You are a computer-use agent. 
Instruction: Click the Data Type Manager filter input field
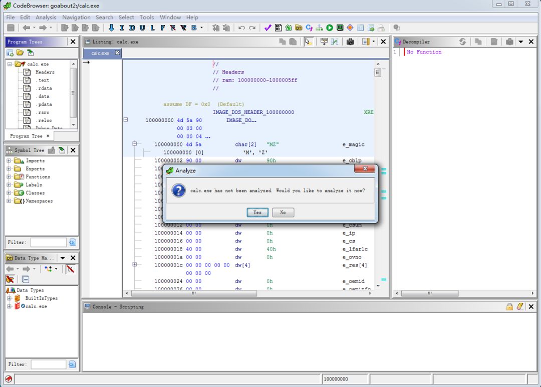point(48,364)
